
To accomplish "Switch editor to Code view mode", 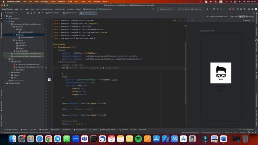I will 235,17.
